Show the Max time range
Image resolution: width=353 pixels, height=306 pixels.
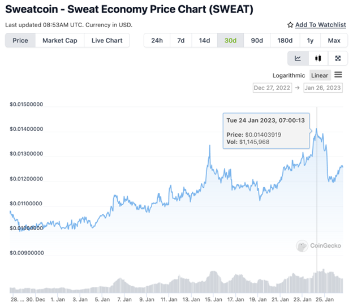(x=334, y=41)
